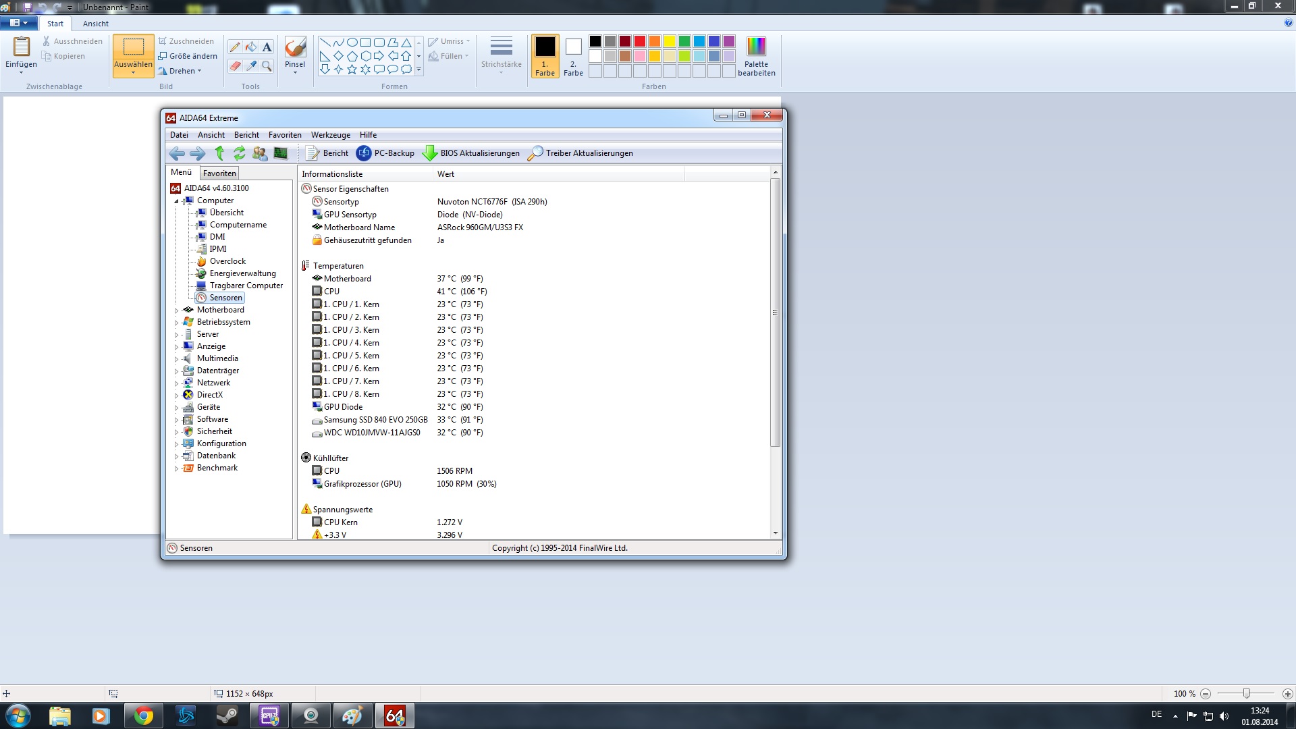
Task: Select the Pencil tool in Paint
Action: pyautogui.click(x=235, y=47)
